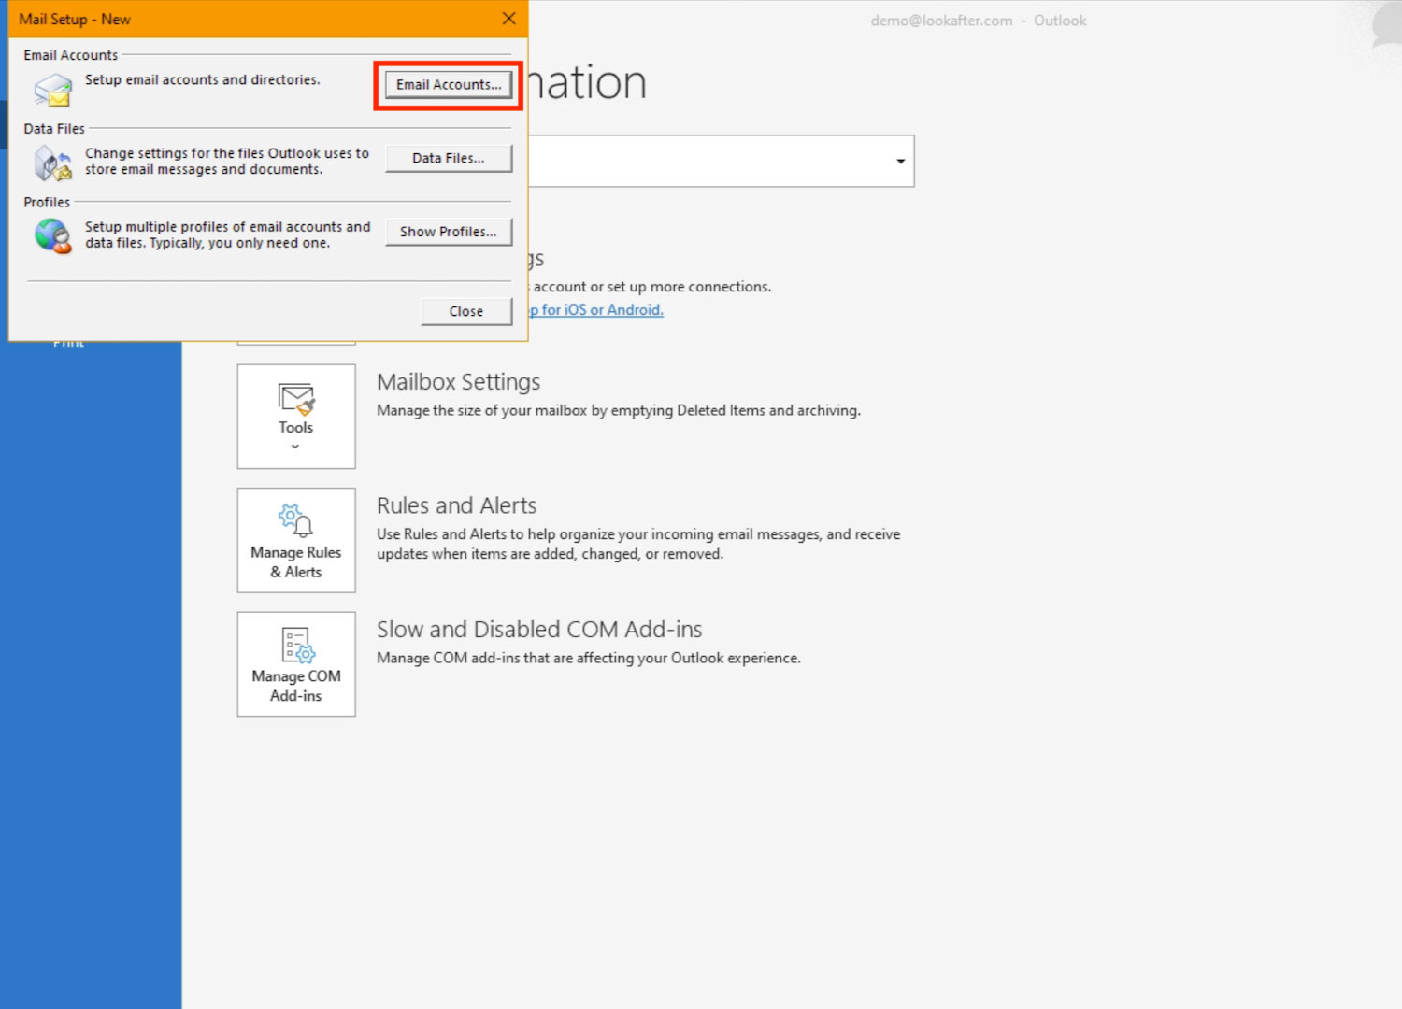The width and height of the screenshot is (1402, 1009).
Task: Expand the account selection dropdown arrow
Action: pyautogui.click(x=900, y=162)
